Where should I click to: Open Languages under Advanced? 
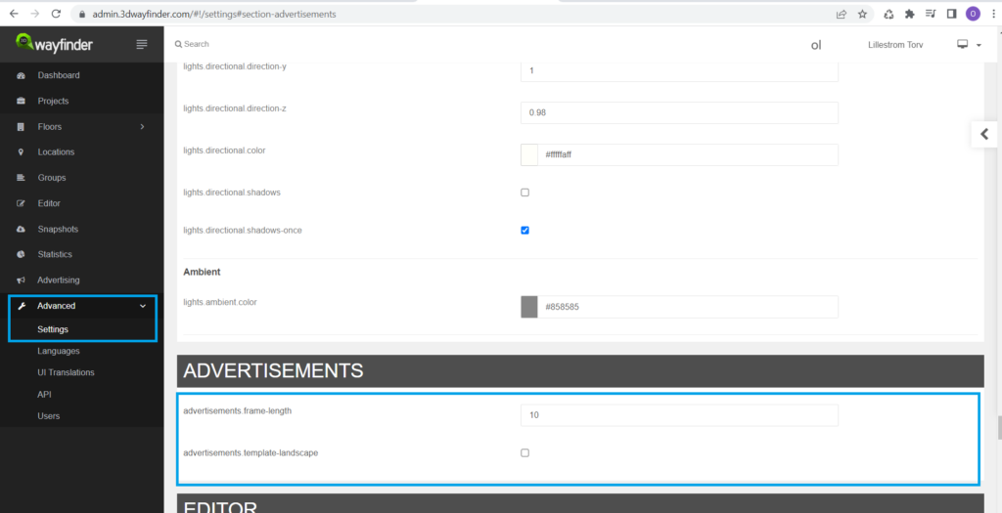pos(58,351)
